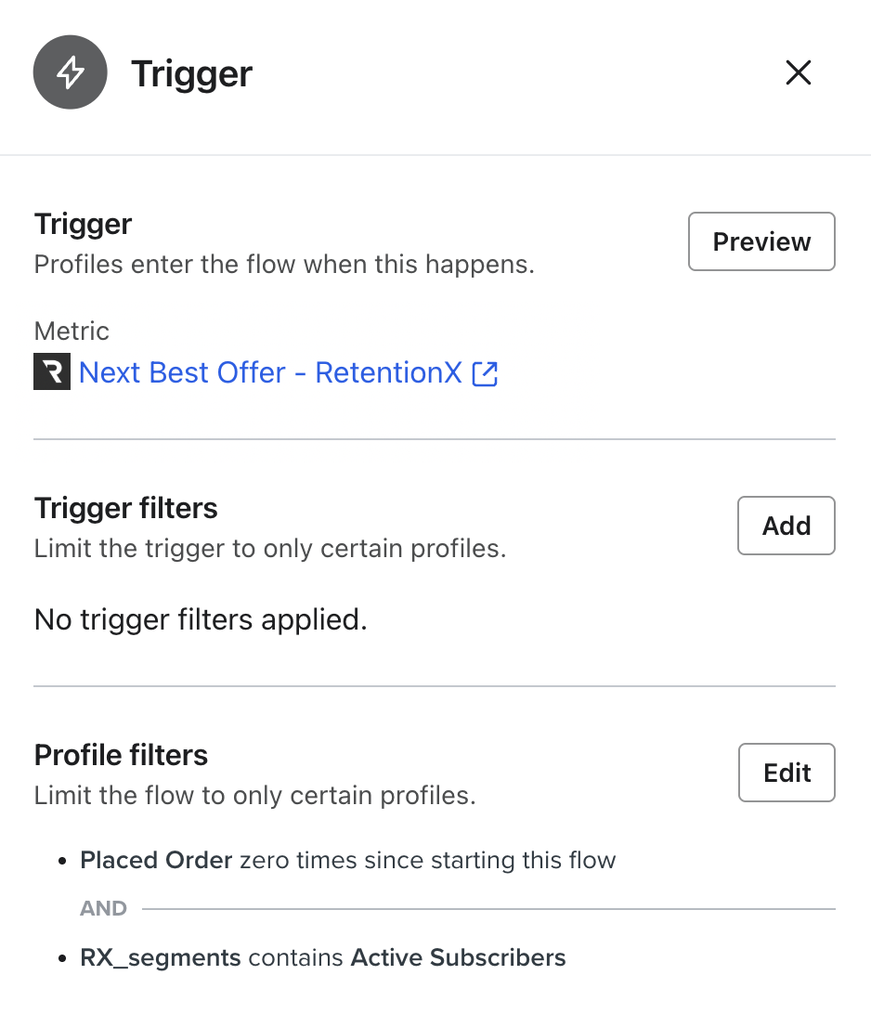Image resolution: width=871 pixels, height=1027 pixels.
Task: Dismiss the Trigger panel with the X
Action: [x=798, y=72]
